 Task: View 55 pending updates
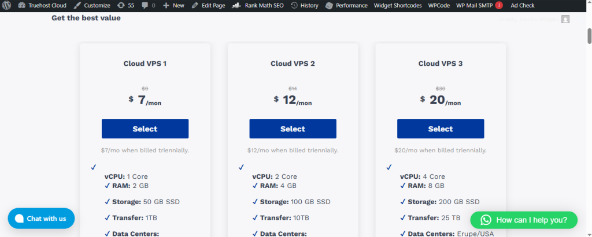(125, 6)
